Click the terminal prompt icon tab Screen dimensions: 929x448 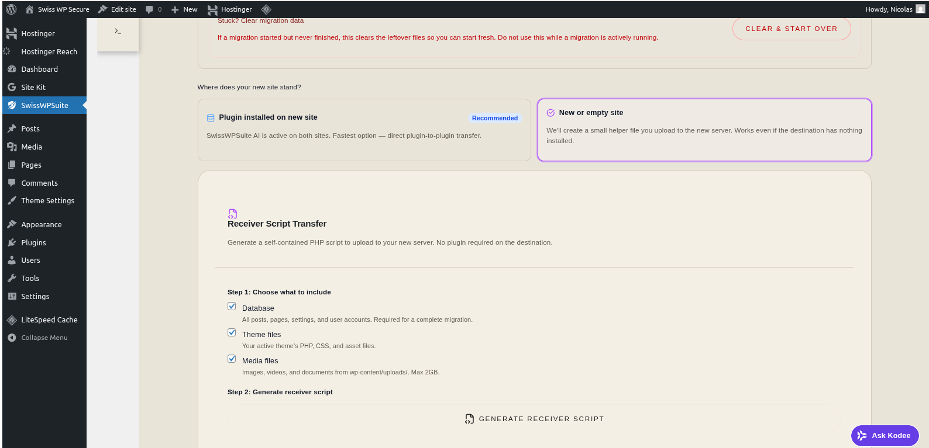[x=118, y=32]
